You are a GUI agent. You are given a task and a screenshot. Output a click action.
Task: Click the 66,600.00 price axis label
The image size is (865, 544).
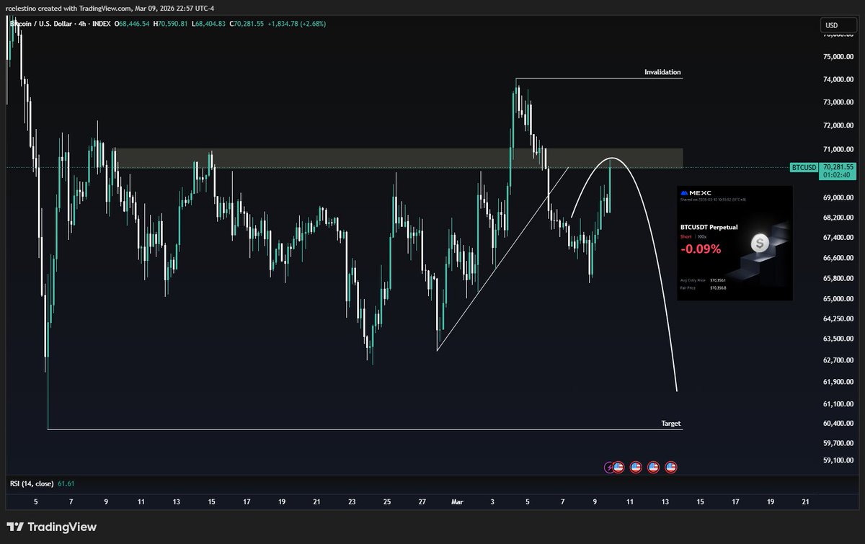(839, 258)
